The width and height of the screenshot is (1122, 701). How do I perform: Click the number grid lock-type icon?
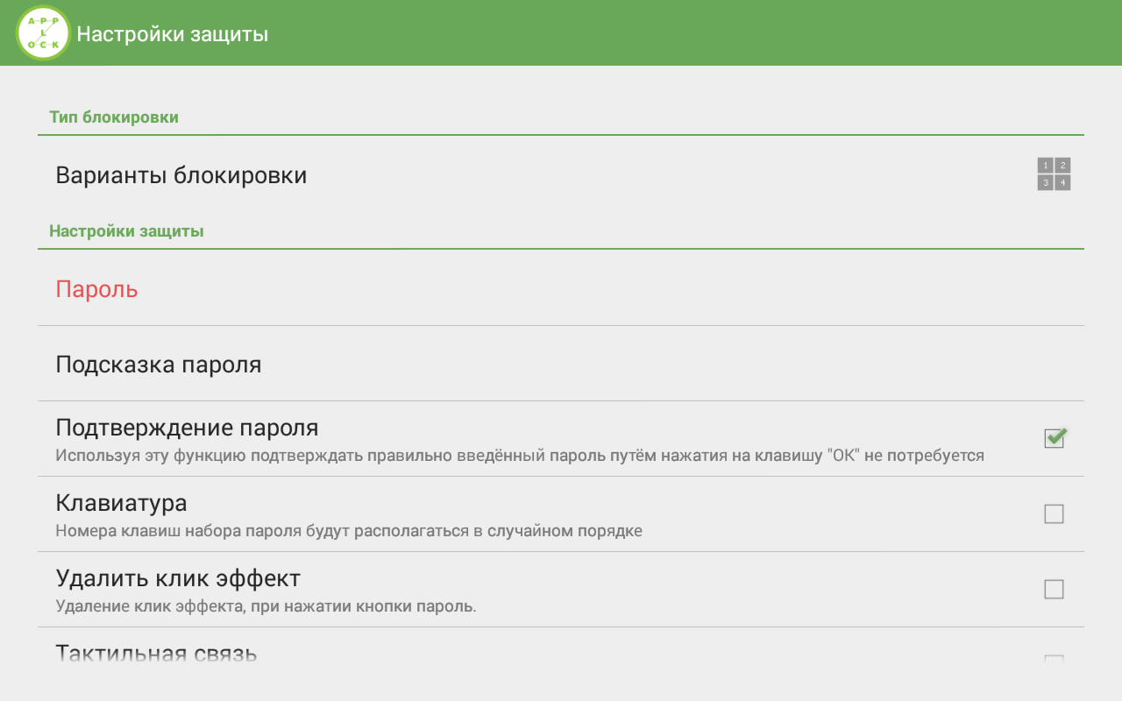coord(1054,174)
